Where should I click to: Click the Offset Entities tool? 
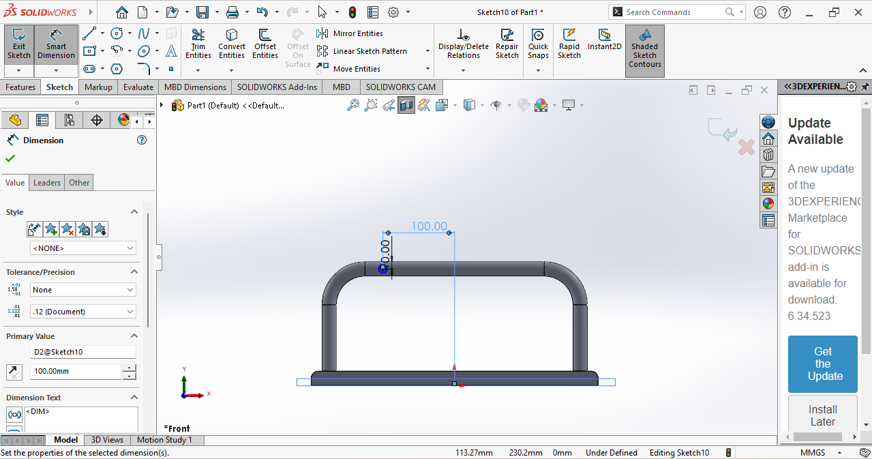(265, 44)
